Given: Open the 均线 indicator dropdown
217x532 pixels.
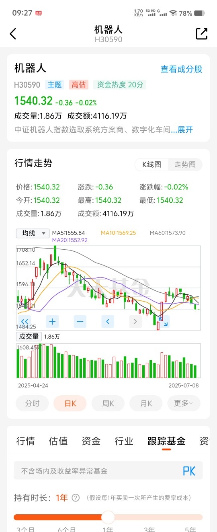Looking at the screenshot, I should [x=33, y=233].
